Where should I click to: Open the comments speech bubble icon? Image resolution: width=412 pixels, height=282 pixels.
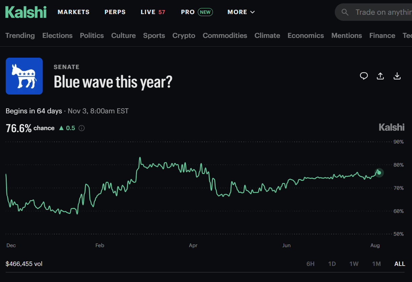(364, 76)
